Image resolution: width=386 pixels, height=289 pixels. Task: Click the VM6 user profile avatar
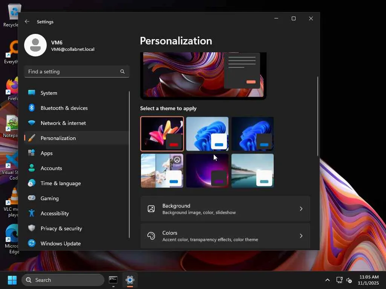(35, 45)
